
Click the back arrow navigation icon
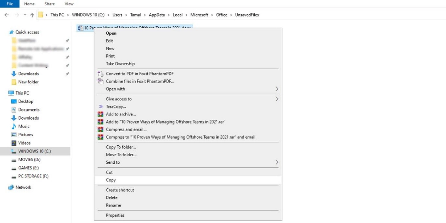coord(7,15)
